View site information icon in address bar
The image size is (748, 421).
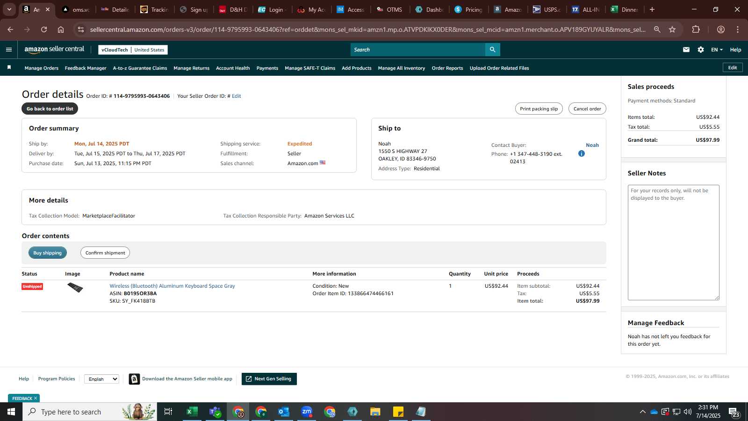point(81,29)
